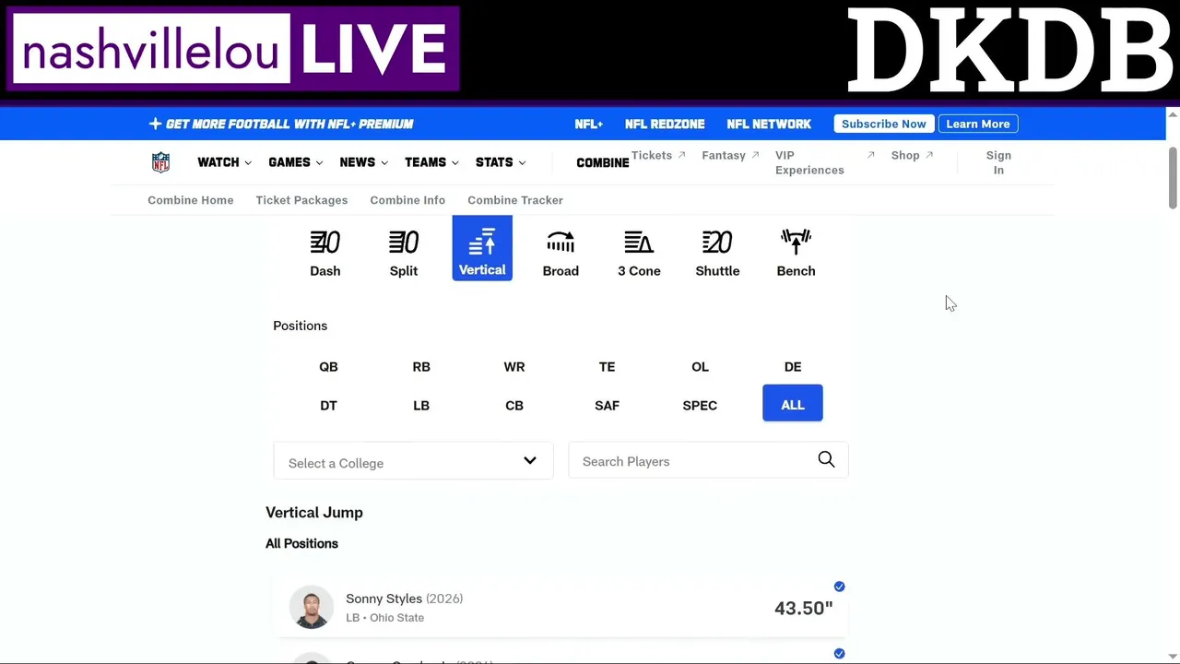Image resolution: width=1180 pixels, height=664 pixels.
Task: Open the COMBINE nav item
Action: 603,162
